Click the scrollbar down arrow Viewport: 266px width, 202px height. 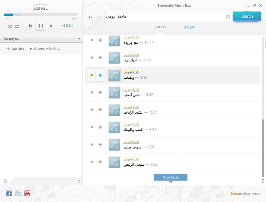coord(263,182)
